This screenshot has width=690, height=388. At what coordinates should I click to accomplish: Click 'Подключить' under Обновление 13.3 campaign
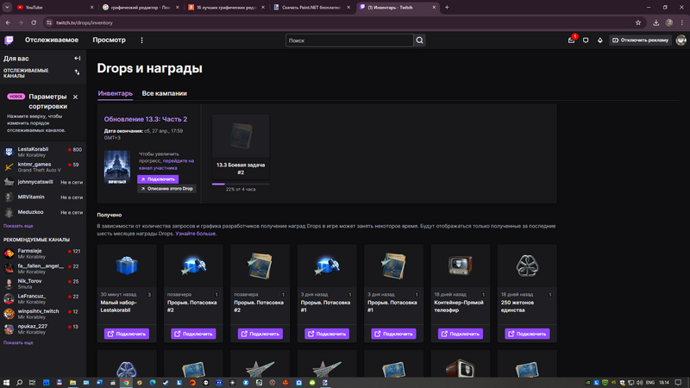click(157, 179)
